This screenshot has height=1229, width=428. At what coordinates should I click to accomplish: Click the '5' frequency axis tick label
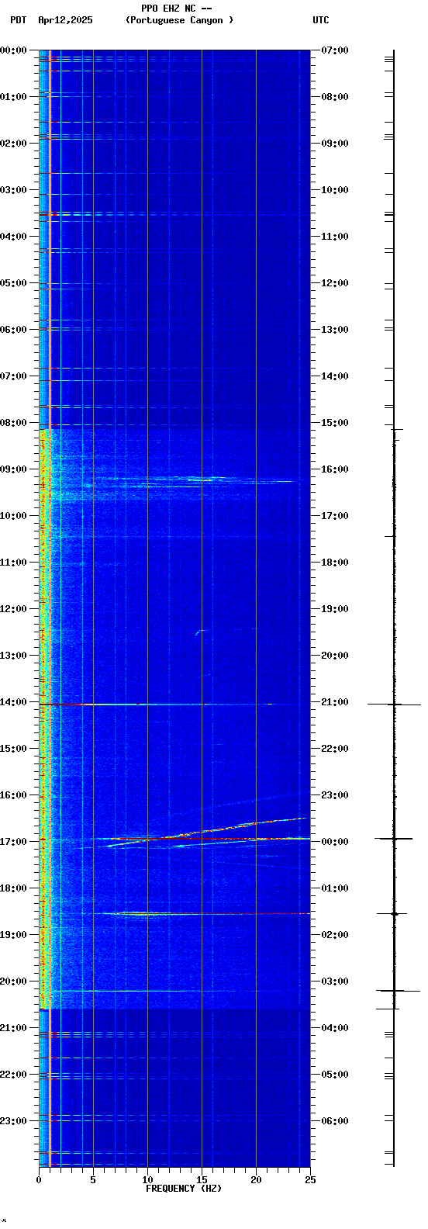pos(93,1181)
